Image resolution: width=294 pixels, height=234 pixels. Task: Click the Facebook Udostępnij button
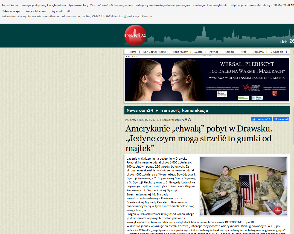click(281, 119)
